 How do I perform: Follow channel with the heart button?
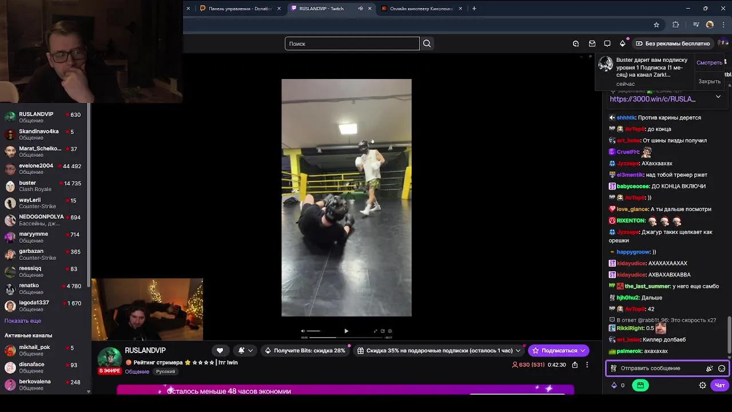(x=220, y=350)
